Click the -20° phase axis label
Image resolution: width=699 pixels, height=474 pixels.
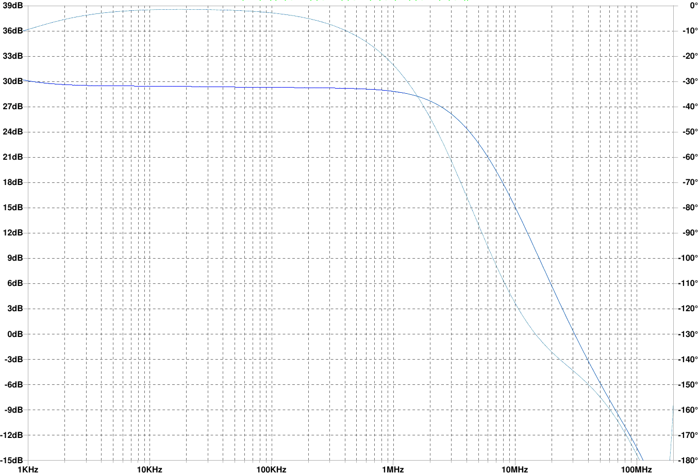click(689, 56)
